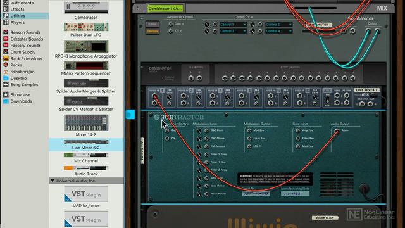The image size is (405, 228).
Task: Collapse the Universal Audio, Inc. group
Action: pos(53,180)
